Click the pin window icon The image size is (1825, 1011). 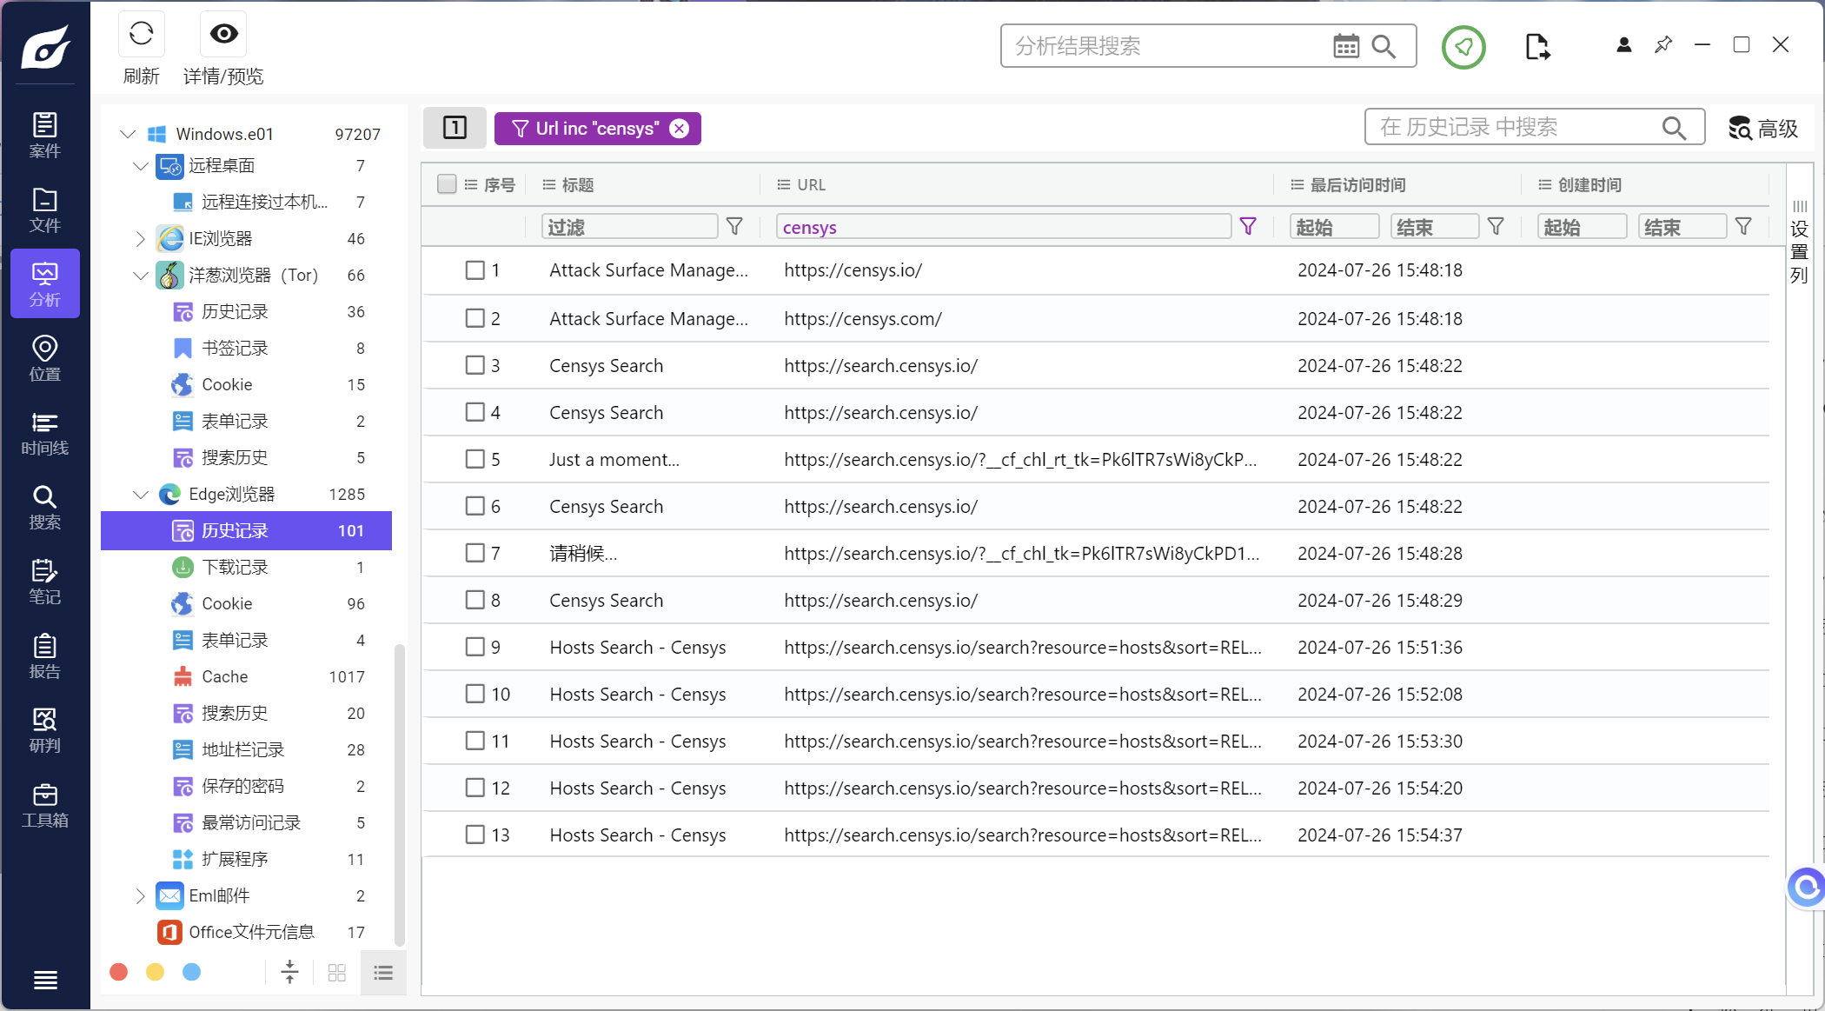1663,44
